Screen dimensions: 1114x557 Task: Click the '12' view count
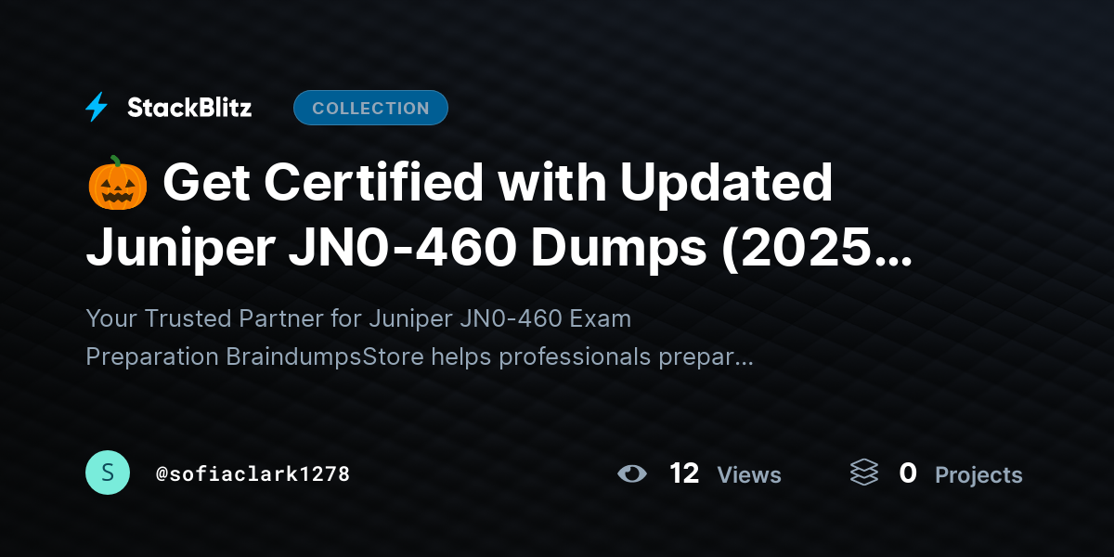click(x=684, y=473)
